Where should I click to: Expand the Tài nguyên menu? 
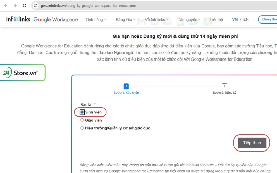pos(189,20)
